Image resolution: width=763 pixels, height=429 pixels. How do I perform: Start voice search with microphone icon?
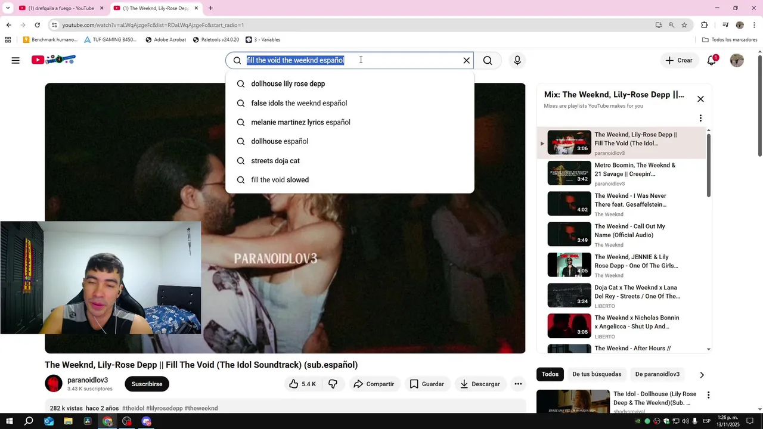(517, 60)
